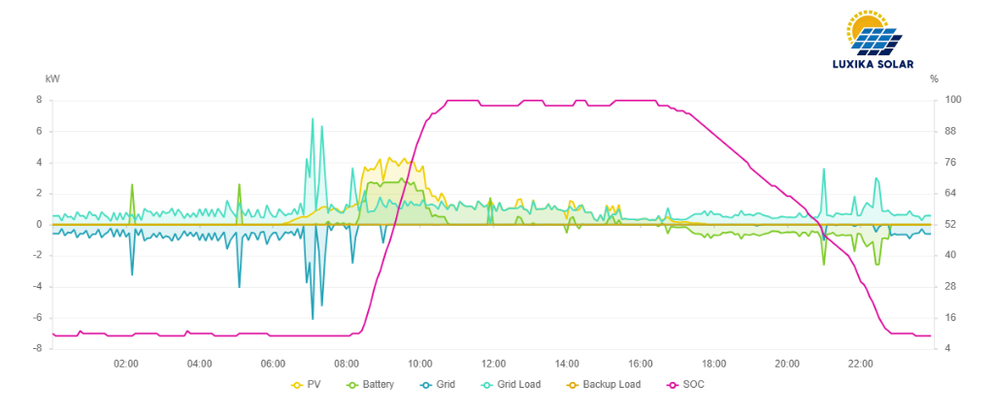Toggle SOC series using its legend text
The image size is (992, 413).
pos(693,385)
